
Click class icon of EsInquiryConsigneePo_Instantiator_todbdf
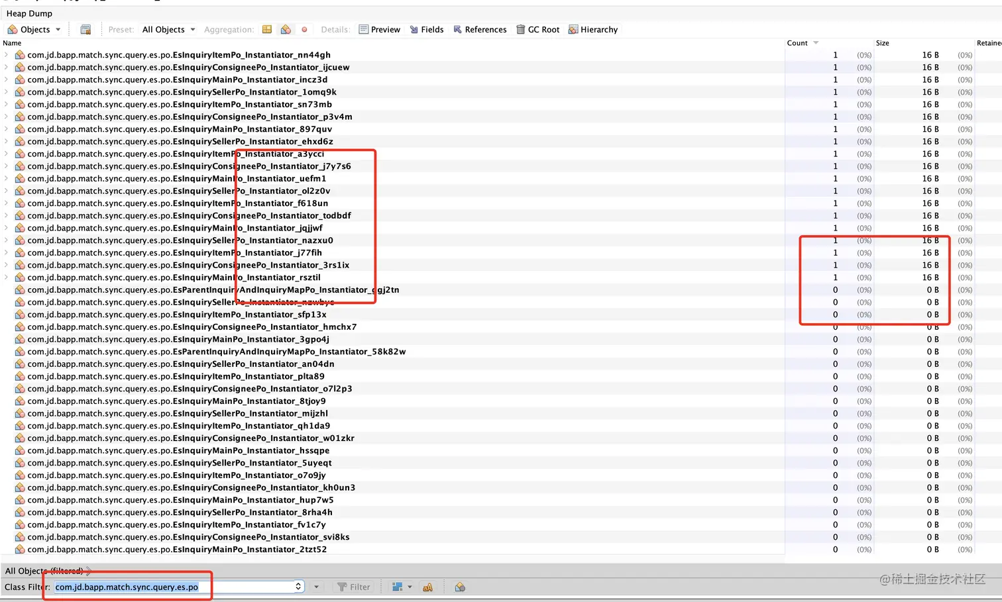[20, 215]
